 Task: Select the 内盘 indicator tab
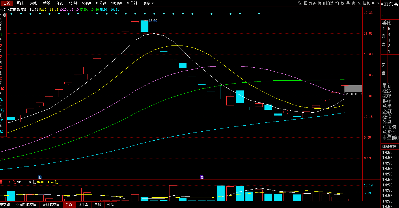(98, 205)
